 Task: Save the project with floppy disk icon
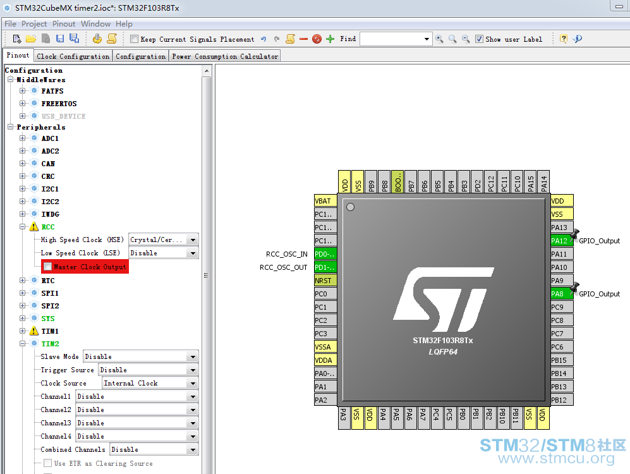pos(60,39)
